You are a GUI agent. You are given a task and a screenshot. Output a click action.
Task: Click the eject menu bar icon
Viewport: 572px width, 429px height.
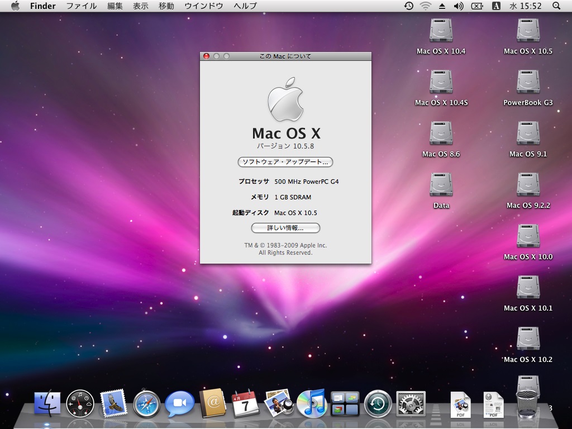pyautogui.click(x=442, y=6)
